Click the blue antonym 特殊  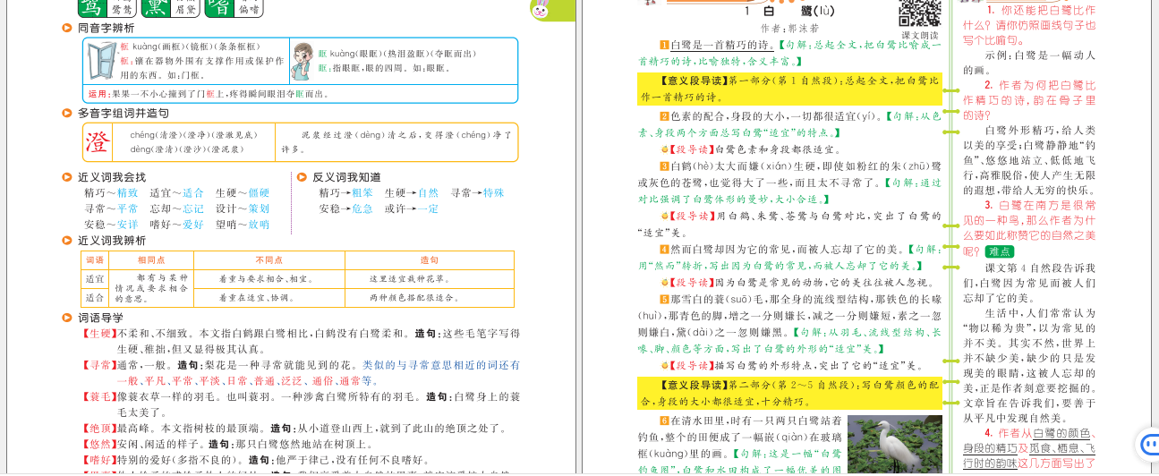click(493, 193)
